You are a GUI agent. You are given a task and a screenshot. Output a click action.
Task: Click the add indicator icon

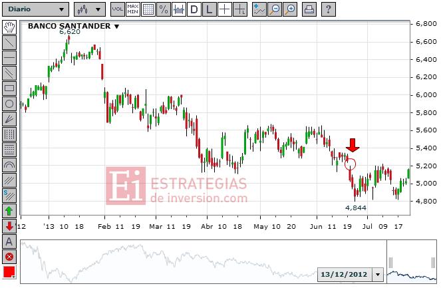259,9
